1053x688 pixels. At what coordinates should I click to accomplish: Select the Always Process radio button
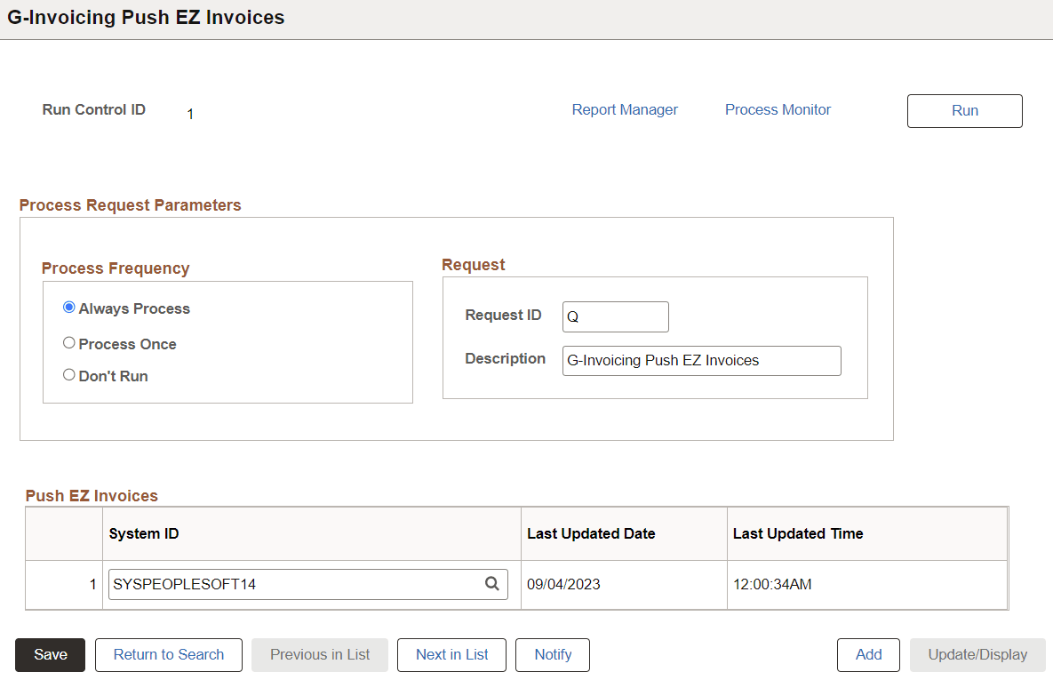click(68, 307)
